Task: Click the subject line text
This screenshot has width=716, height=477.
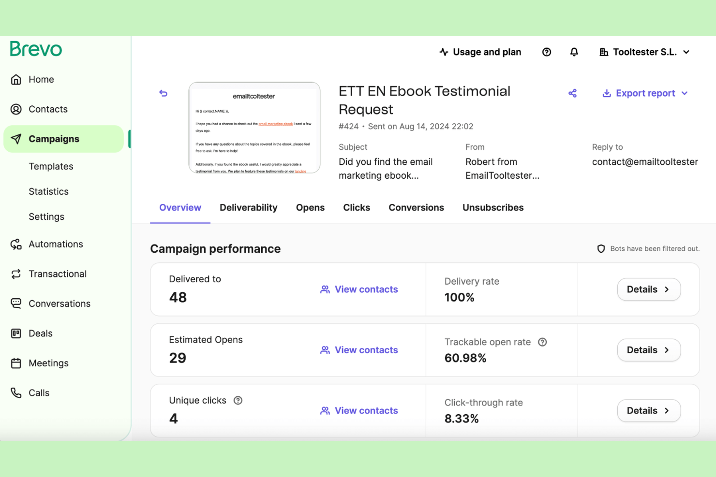Action: point(386,169)
